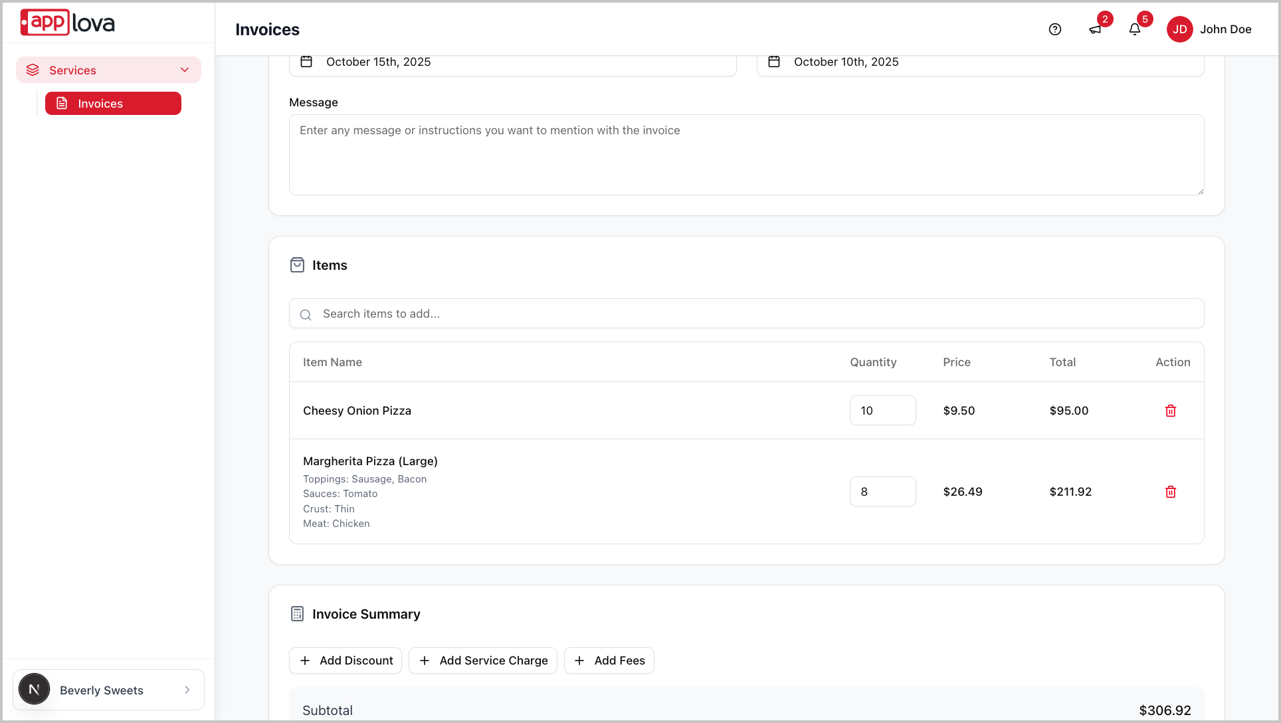Click the calendar icon beside October 15th

click(x=306, y=62)
